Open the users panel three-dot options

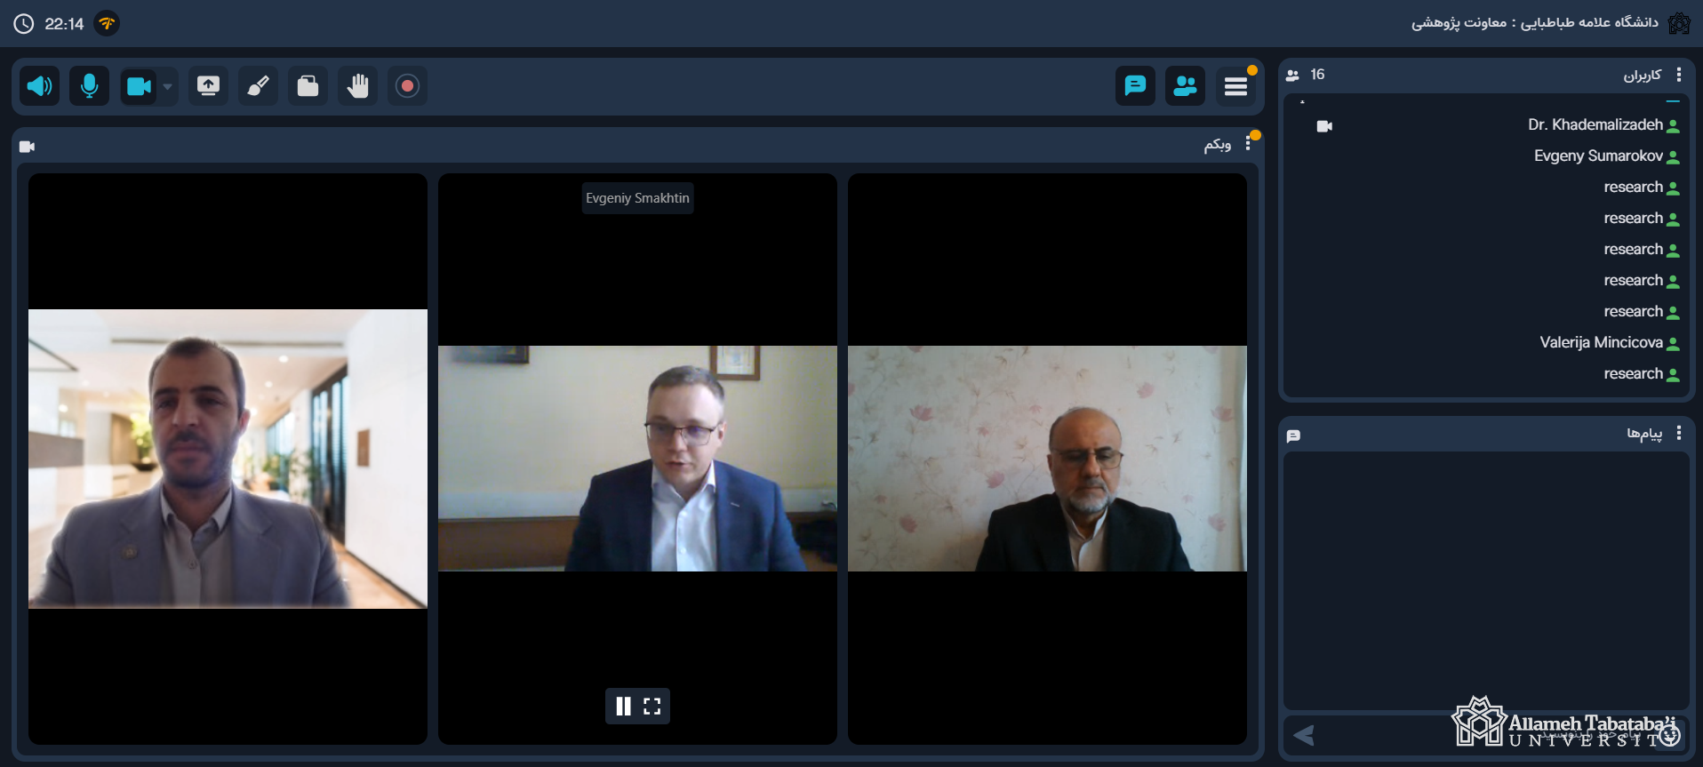click(x=1678, y=75)
